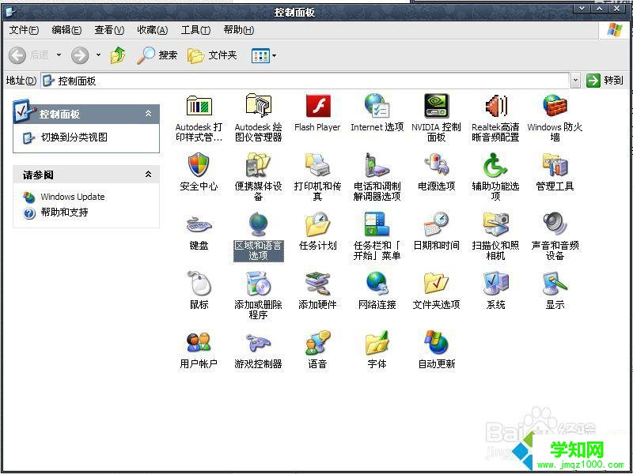Open 网络连接
The height and width of the screenshot is (474, 633).
pos(377,290)
